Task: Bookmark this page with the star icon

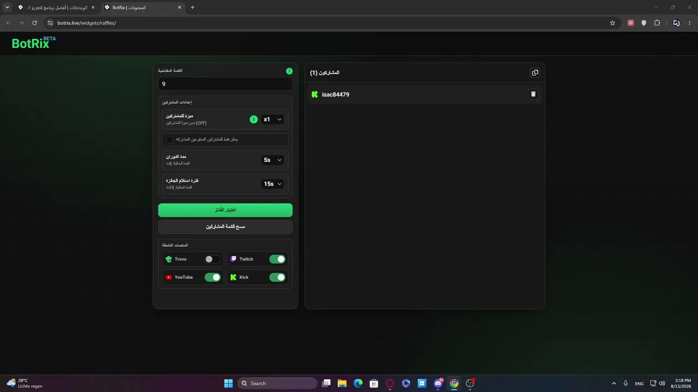Action: (x=612, y=23)
